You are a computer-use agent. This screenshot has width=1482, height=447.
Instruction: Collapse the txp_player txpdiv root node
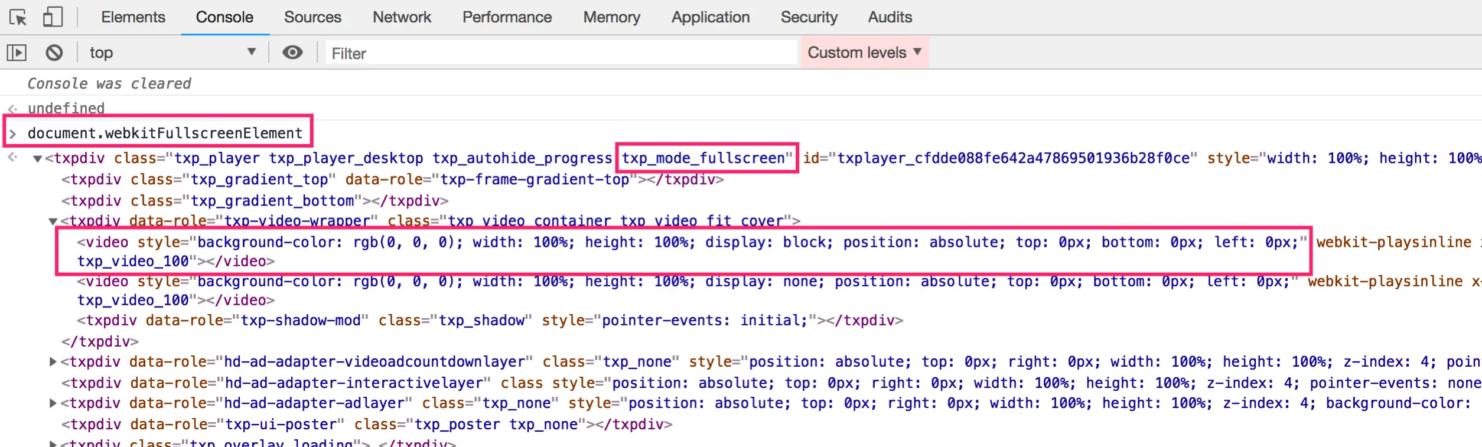(38, 159)
